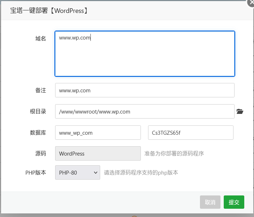Click the 源码 label

[41, 153]
